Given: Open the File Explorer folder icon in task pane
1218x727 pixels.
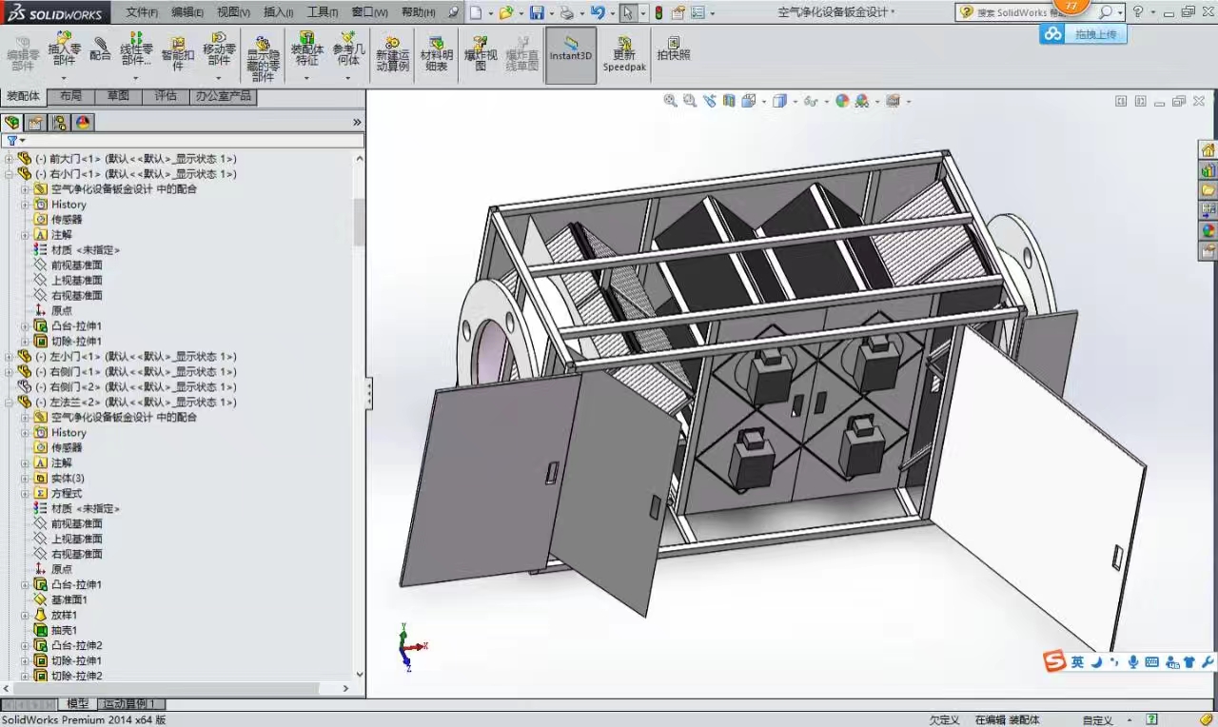Looking at the screenshot, I should pyautogui.click(x=1208, y=190).
